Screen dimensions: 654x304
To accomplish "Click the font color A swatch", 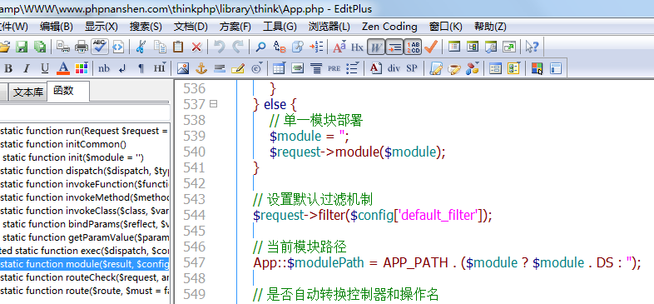I will coord(63,68).
